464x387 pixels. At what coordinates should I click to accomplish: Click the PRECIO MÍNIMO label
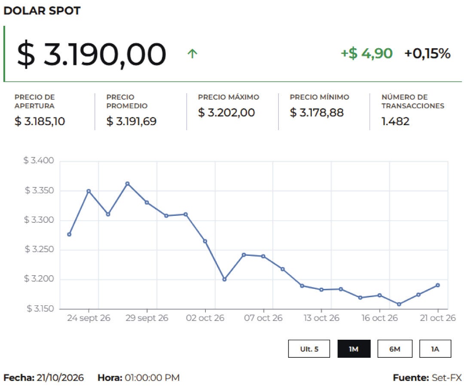(x=319, y=97)
